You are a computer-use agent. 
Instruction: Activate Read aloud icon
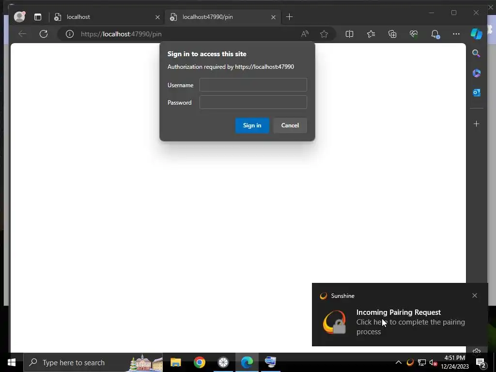click(305, 34)
